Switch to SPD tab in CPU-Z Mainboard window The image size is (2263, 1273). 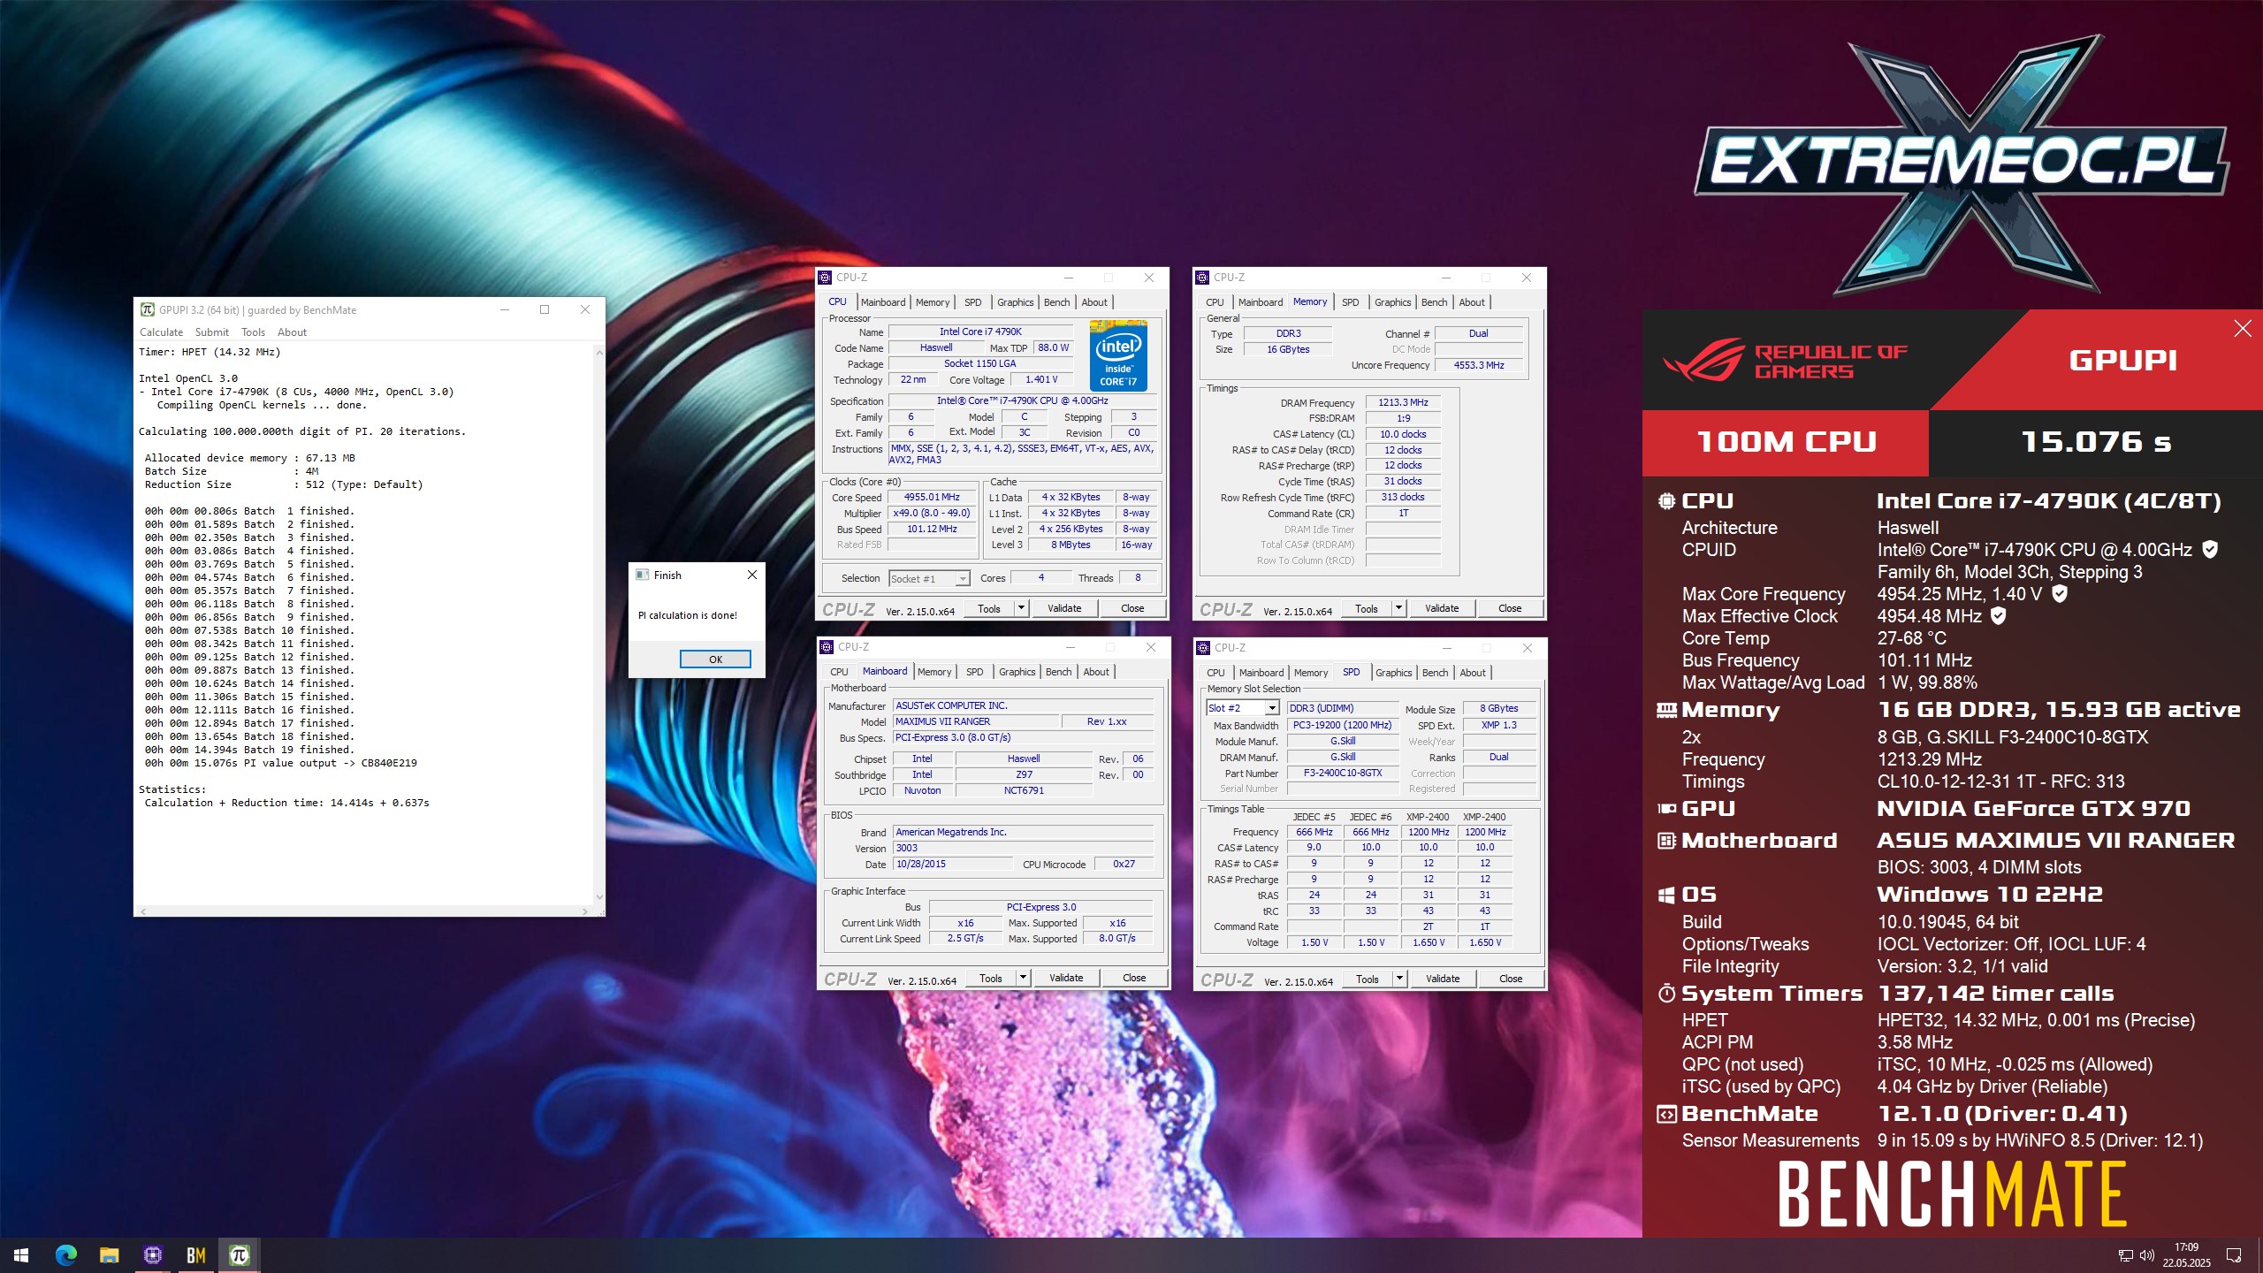pyautogui.click(x=975, y=672)
